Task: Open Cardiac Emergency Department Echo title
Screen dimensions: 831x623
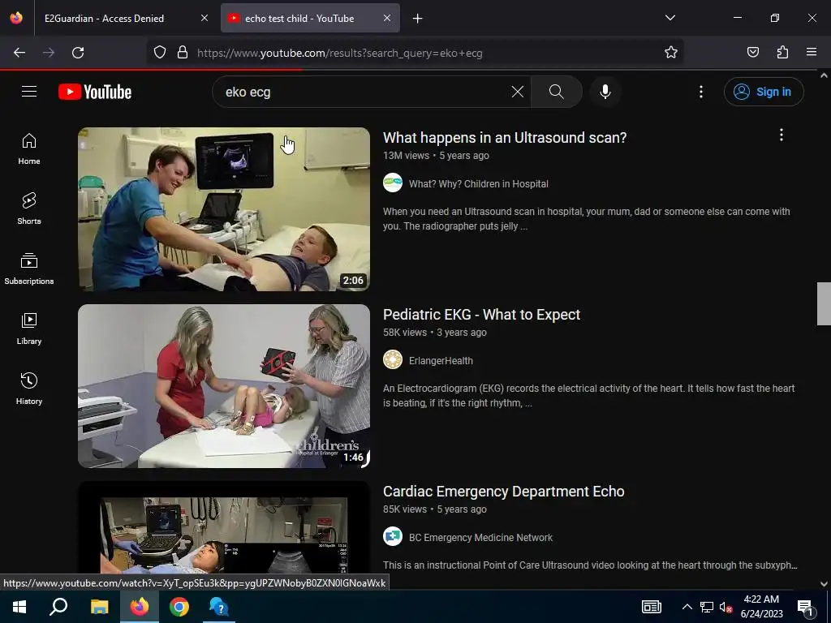Action: click(503, 491)
